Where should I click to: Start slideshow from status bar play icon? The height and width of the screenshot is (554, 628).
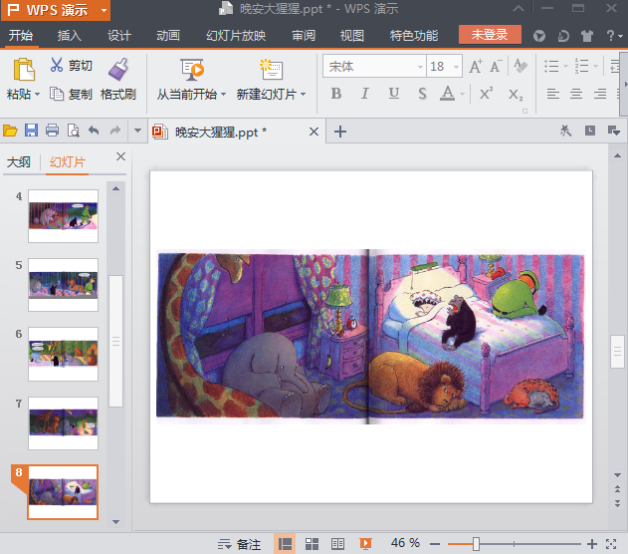pyautogui.click(x=365, y=544)
